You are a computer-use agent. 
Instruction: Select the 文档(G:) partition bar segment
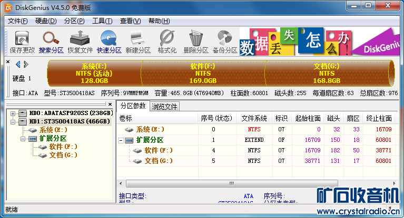pos(327,73)
